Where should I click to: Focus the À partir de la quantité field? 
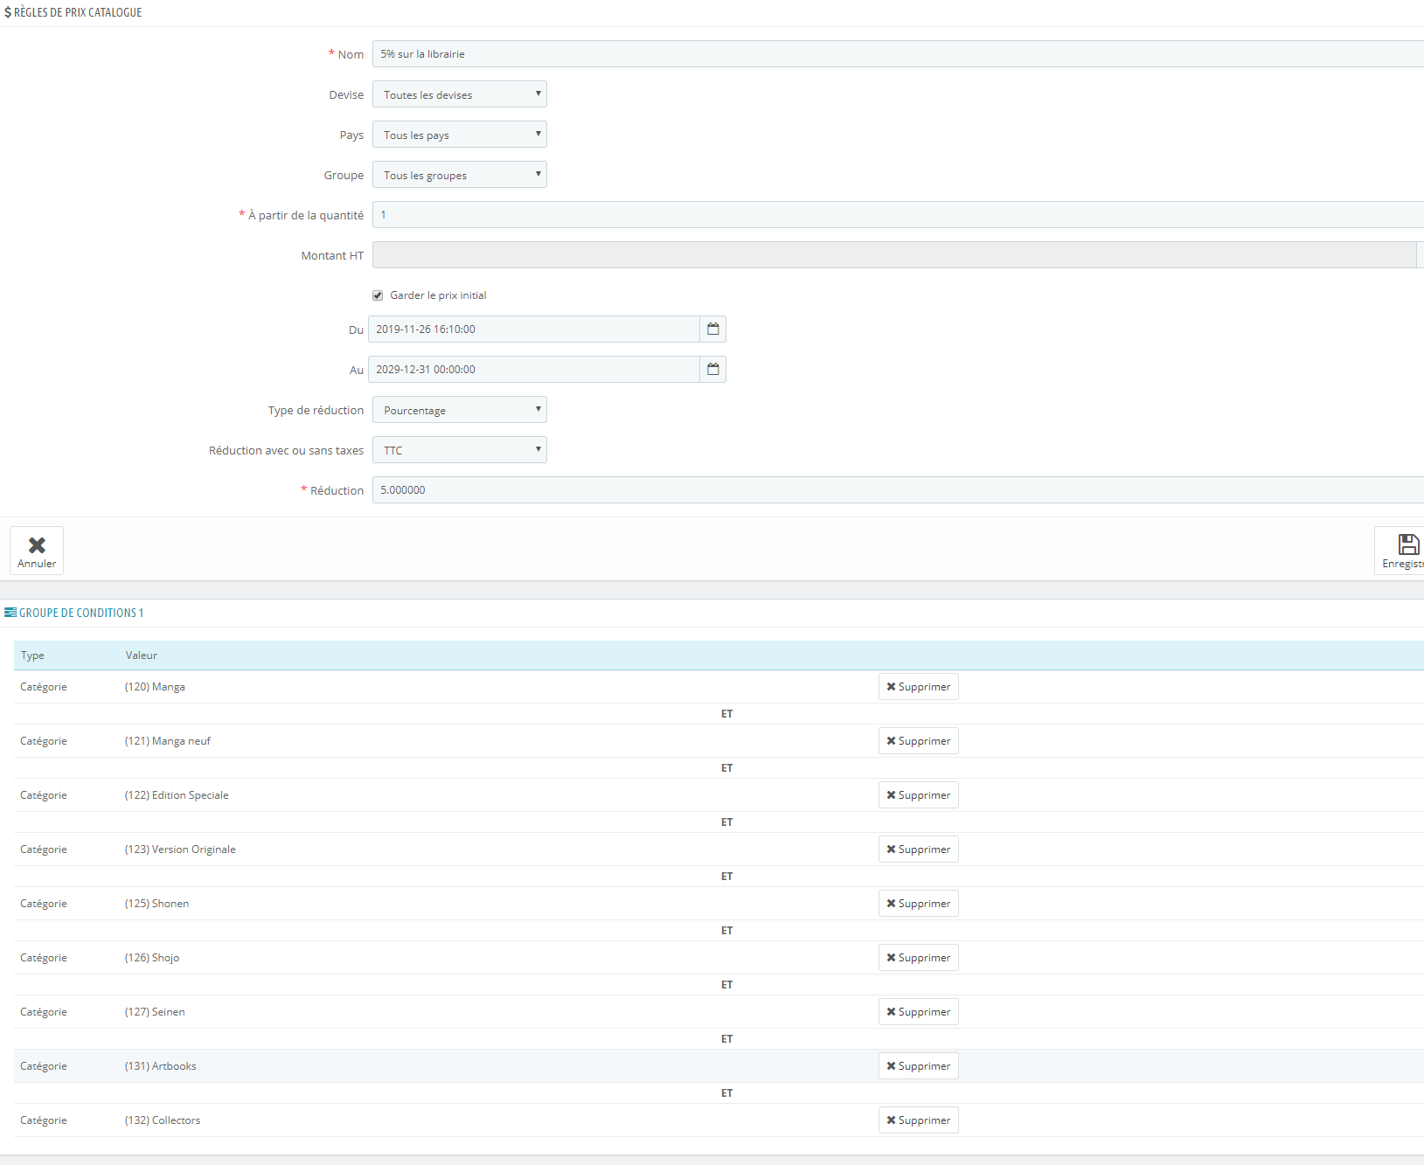coord(898,215)
